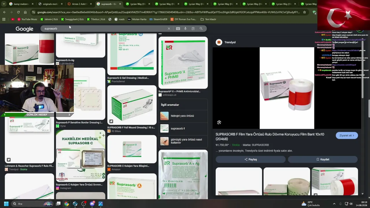Open the Windows Start menu
This screenshot has width=370, height=208.
[x=6, y=204]
